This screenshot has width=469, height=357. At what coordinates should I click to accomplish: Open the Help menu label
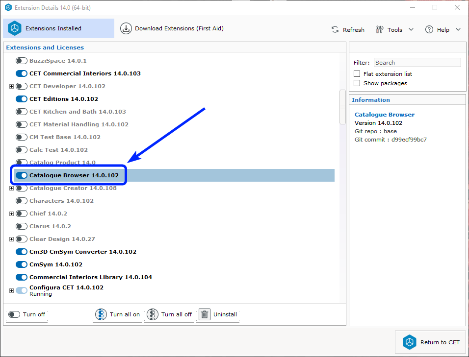pos(443,30)
